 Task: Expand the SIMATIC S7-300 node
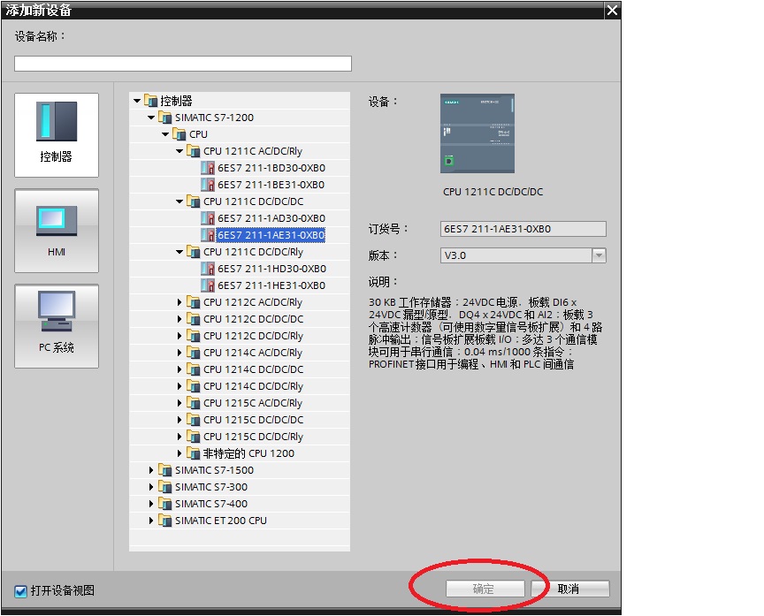coord(151,487)
